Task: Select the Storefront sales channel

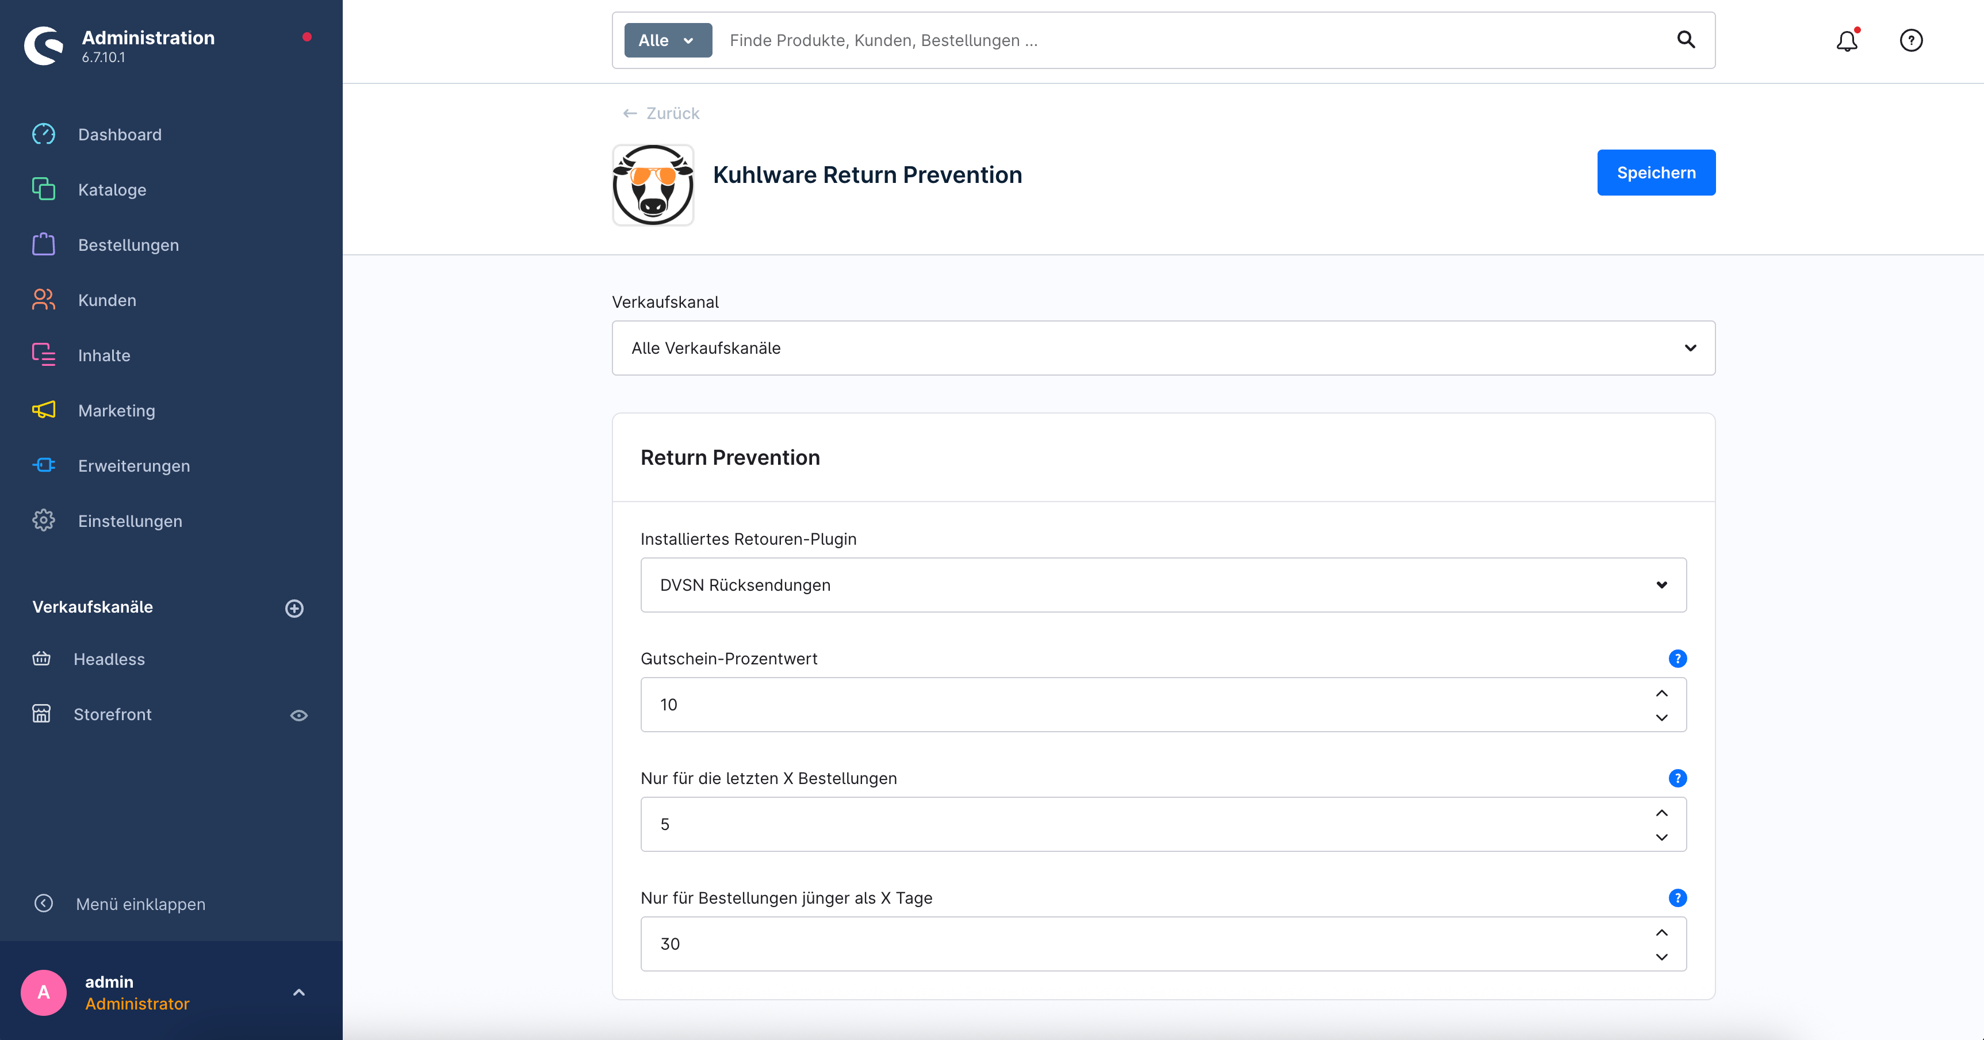Action: [113, 714]
